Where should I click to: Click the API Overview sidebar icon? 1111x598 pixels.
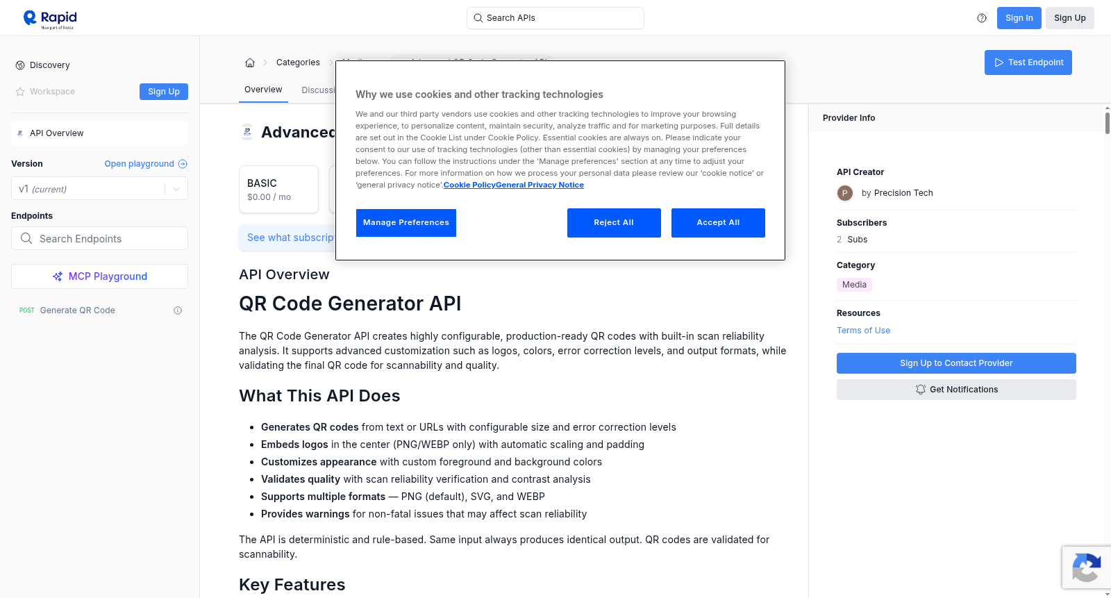[x=20, y=133]
